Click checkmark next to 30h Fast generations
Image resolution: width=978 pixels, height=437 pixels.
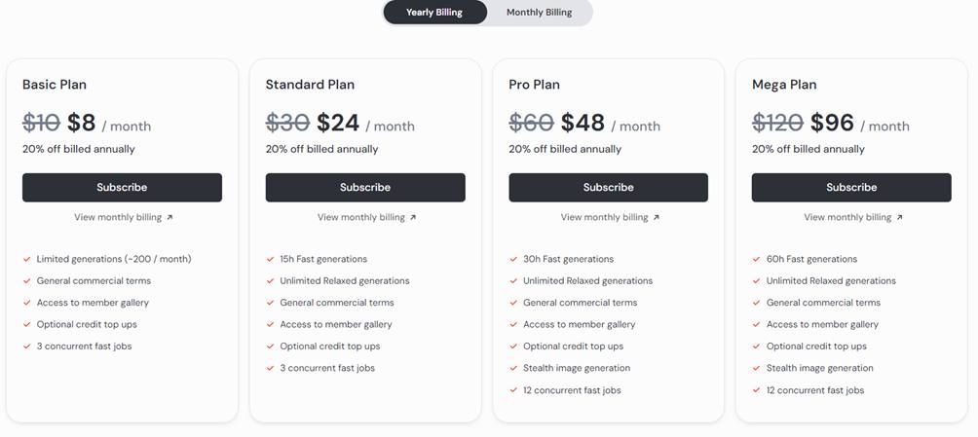point(513,259)
